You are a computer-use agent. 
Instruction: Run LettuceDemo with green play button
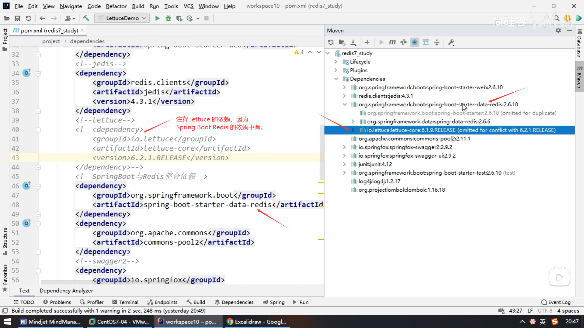157,18
